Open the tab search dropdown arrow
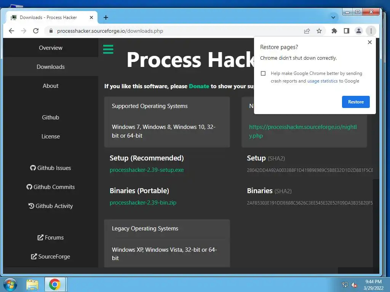The image size is (390, 292). coord(333,17)
